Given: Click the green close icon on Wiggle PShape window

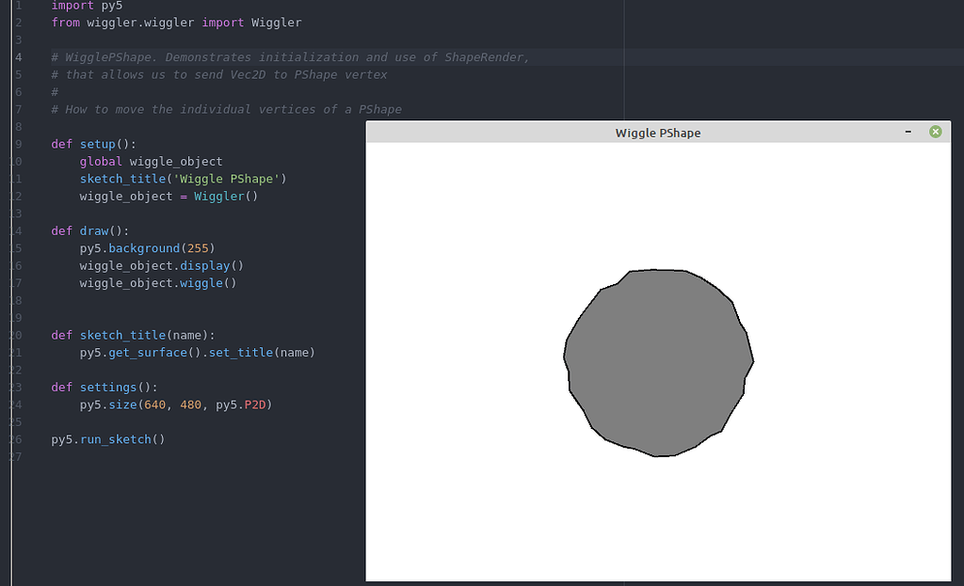Looking at the screenshot, I should click(x=935, y=132).
